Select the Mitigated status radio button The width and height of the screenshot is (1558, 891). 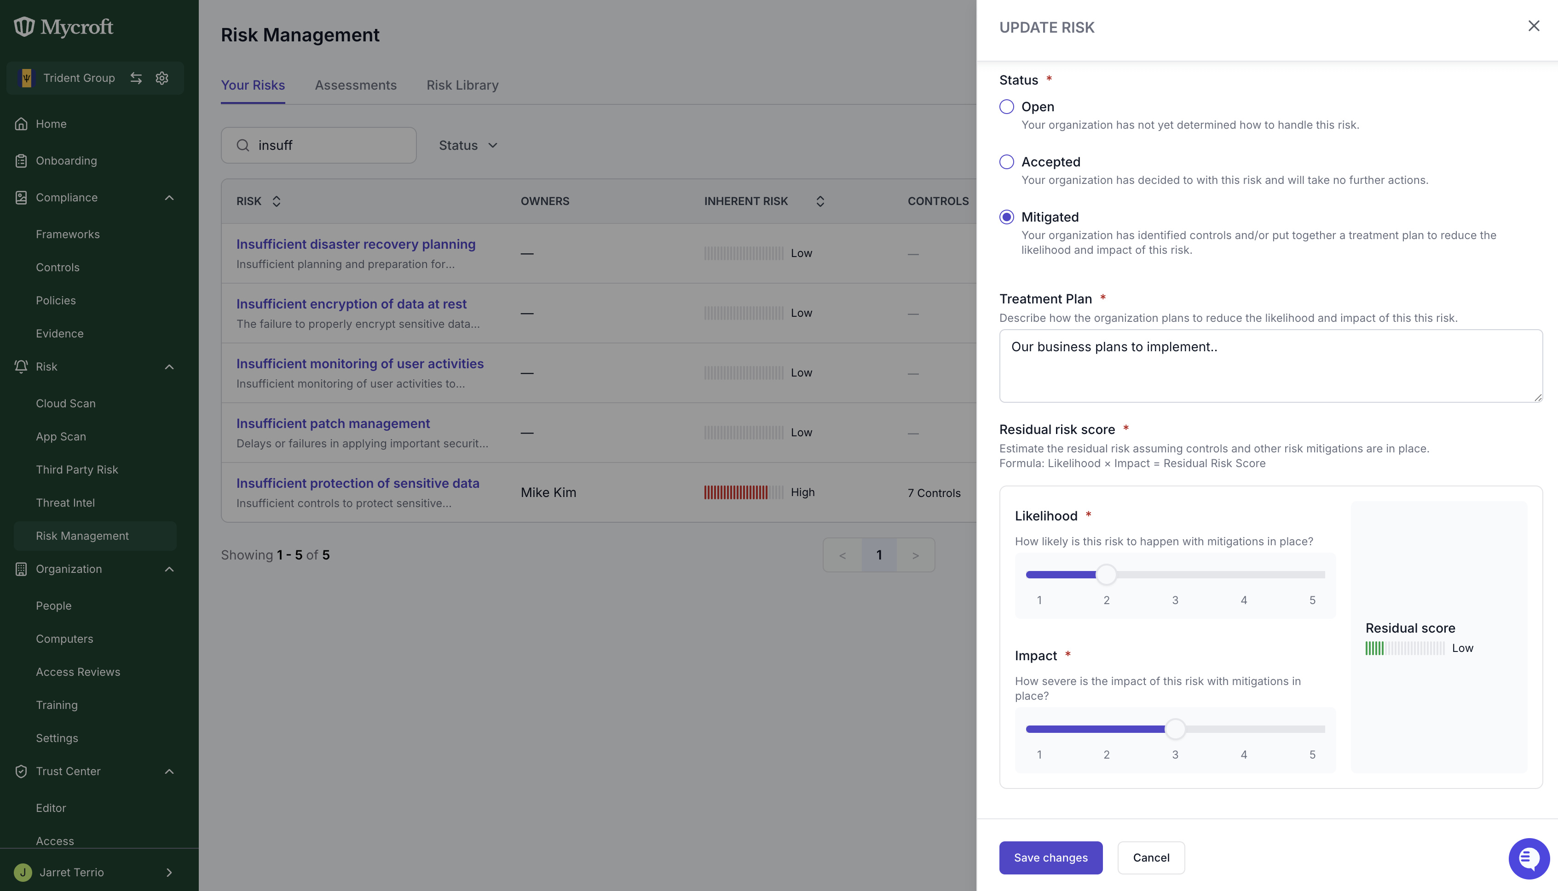tap(1007, 217)
